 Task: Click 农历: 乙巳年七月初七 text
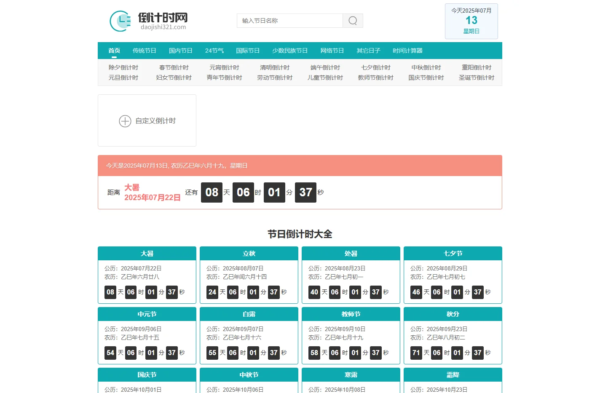(x=438, y=277)
